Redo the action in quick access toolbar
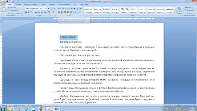This screenshot has height=111, width=197. point(14,1)
